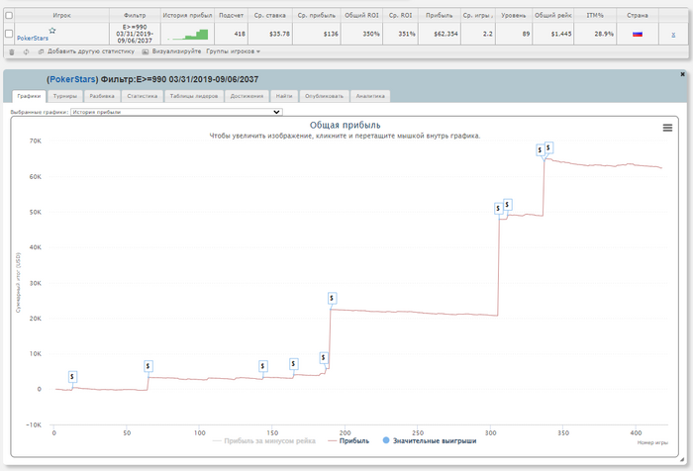693x471 pixels.
Task: Click the E>=990 filter cell
Action: pyautogui.click(x=135, y=34)
